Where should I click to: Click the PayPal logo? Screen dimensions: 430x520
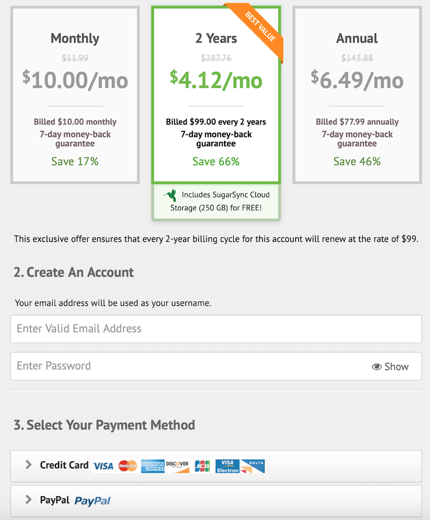92,501
